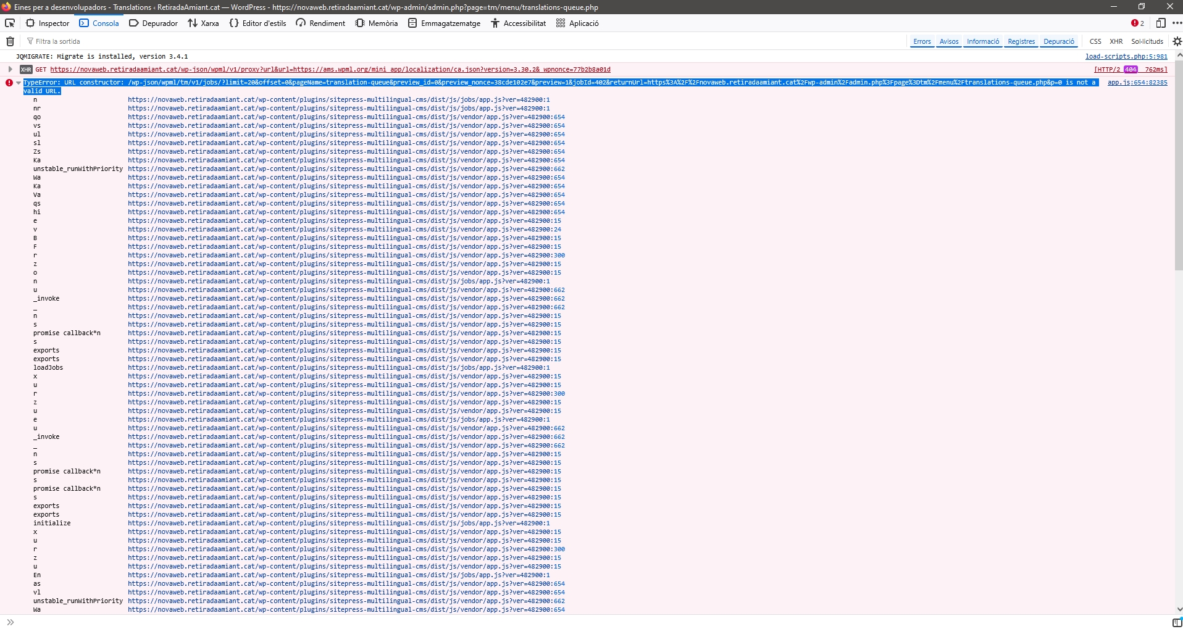Clear the console output with trash icon
Image resolution: width=1183 pixels, height=642 pixels.
coord(10,41)
